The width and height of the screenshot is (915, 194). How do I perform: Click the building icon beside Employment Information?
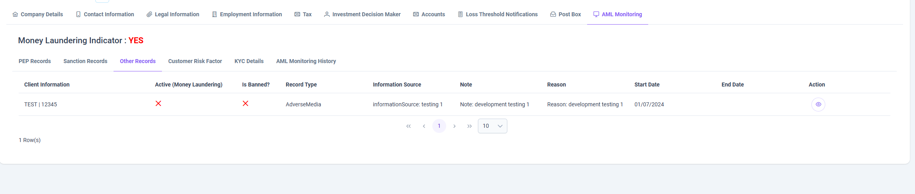point(214,14)
